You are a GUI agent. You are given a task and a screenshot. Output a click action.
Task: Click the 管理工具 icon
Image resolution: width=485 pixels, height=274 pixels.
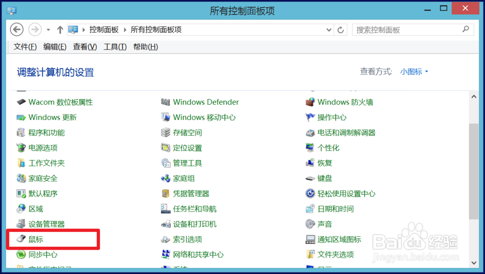[x=165, y=163]
